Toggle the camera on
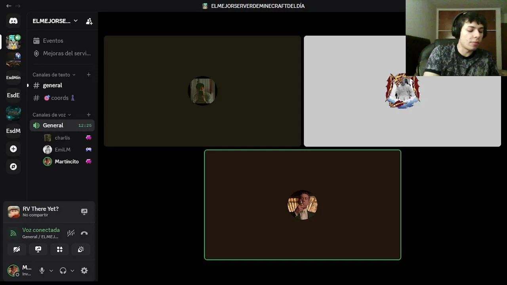Image resolution: width=507 pixels, height=285 pixels. 17,249
